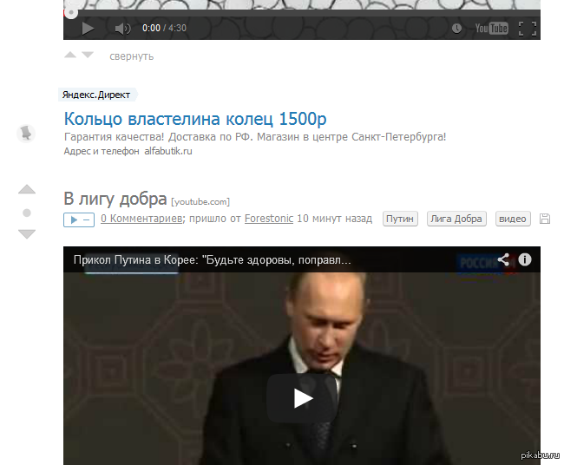Select the Путин tag
The width and height of the screenshot is (564, 465).
400,219
